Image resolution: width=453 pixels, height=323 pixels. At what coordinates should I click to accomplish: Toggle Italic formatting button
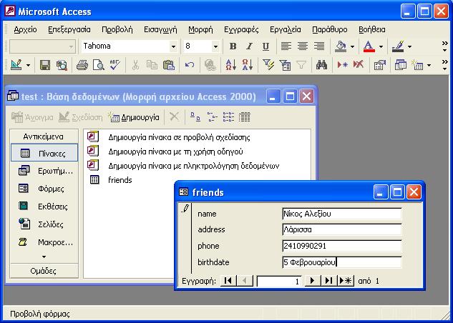[249, 46]
